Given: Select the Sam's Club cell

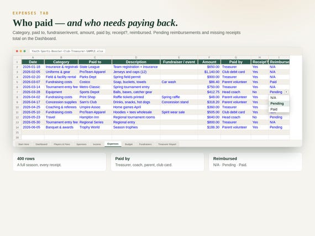Looking at the screenshot, I should click(95, 102).
